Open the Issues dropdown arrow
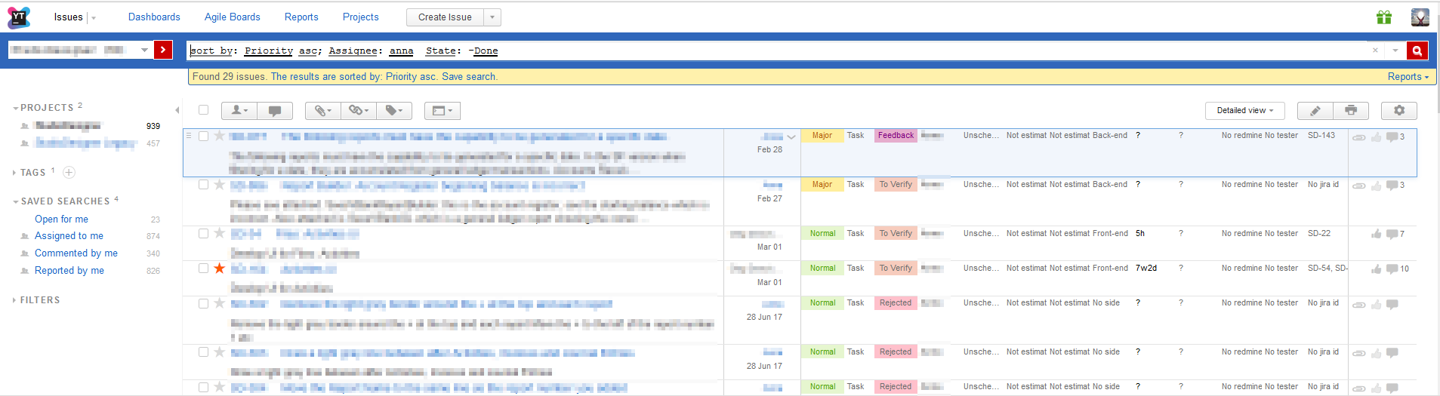Image resolution: width=1440 pixels, height=396 pixels. pos(94,18)
